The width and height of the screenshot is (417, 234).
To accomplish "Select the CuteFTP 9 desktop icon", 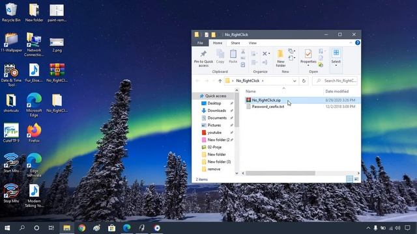I will tap(11, 133).
